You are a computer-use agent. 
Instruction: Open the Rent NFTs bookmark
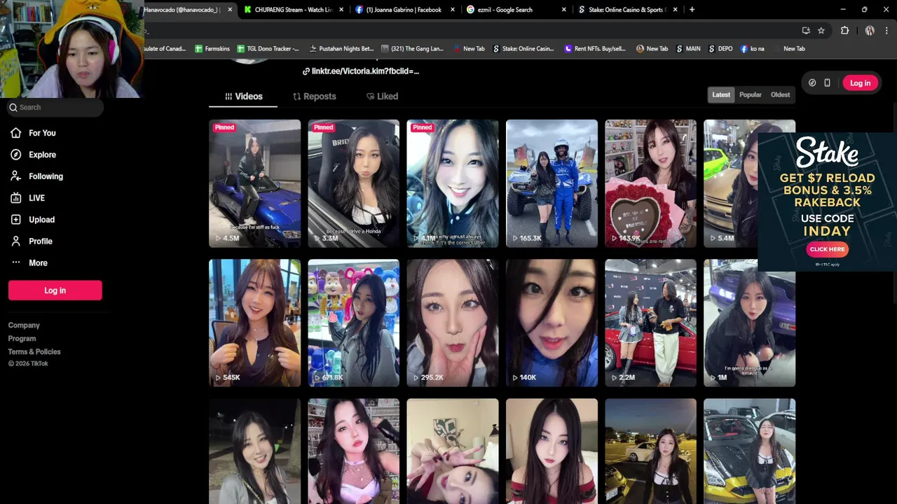[x=595, y=49]
